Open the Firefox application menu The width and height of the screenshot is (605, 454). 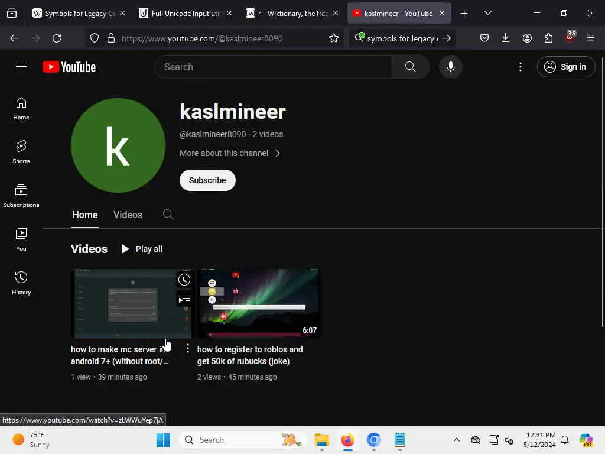[x=591, y=38]
